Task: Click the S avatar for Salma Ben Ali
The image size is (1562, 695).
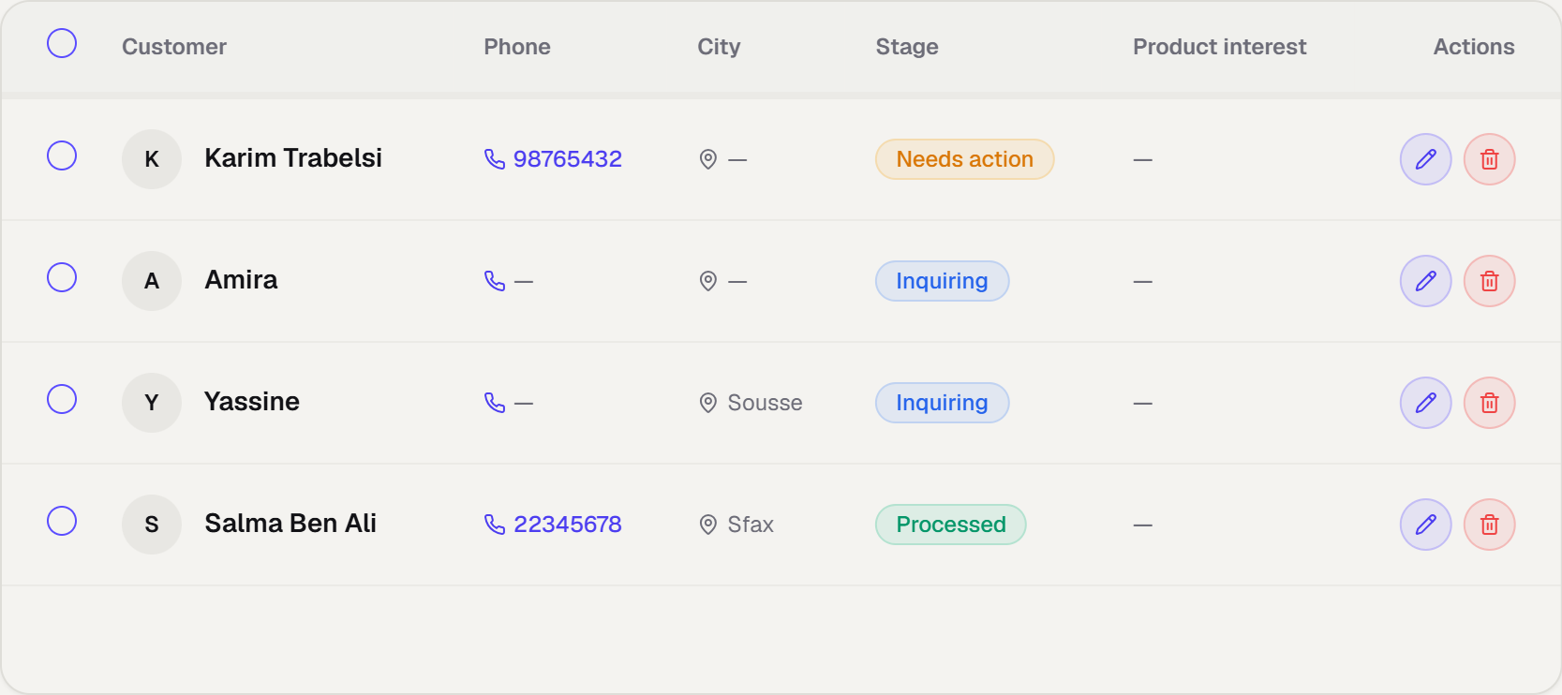Action: (x=152, y=525)
